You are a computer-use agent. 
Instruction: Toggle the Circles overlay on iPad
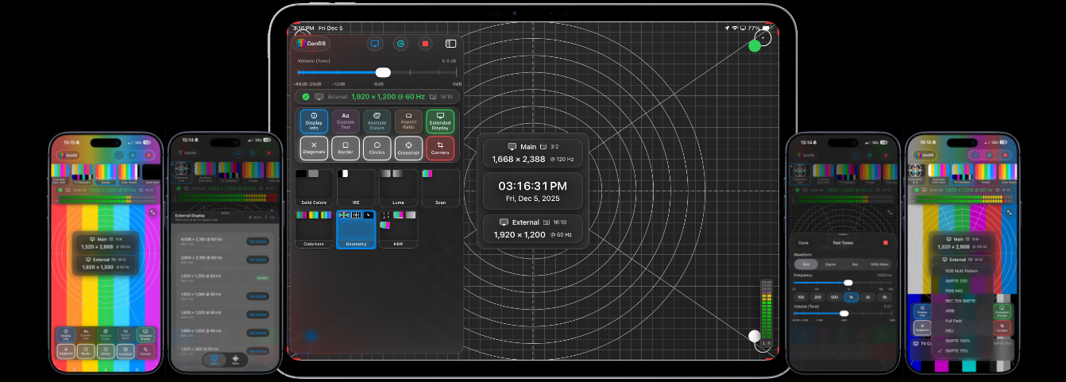pos(377,148)
